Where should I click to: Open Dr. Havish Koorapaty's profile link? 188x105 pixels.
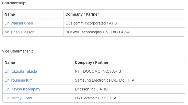[x=22, y=89]
